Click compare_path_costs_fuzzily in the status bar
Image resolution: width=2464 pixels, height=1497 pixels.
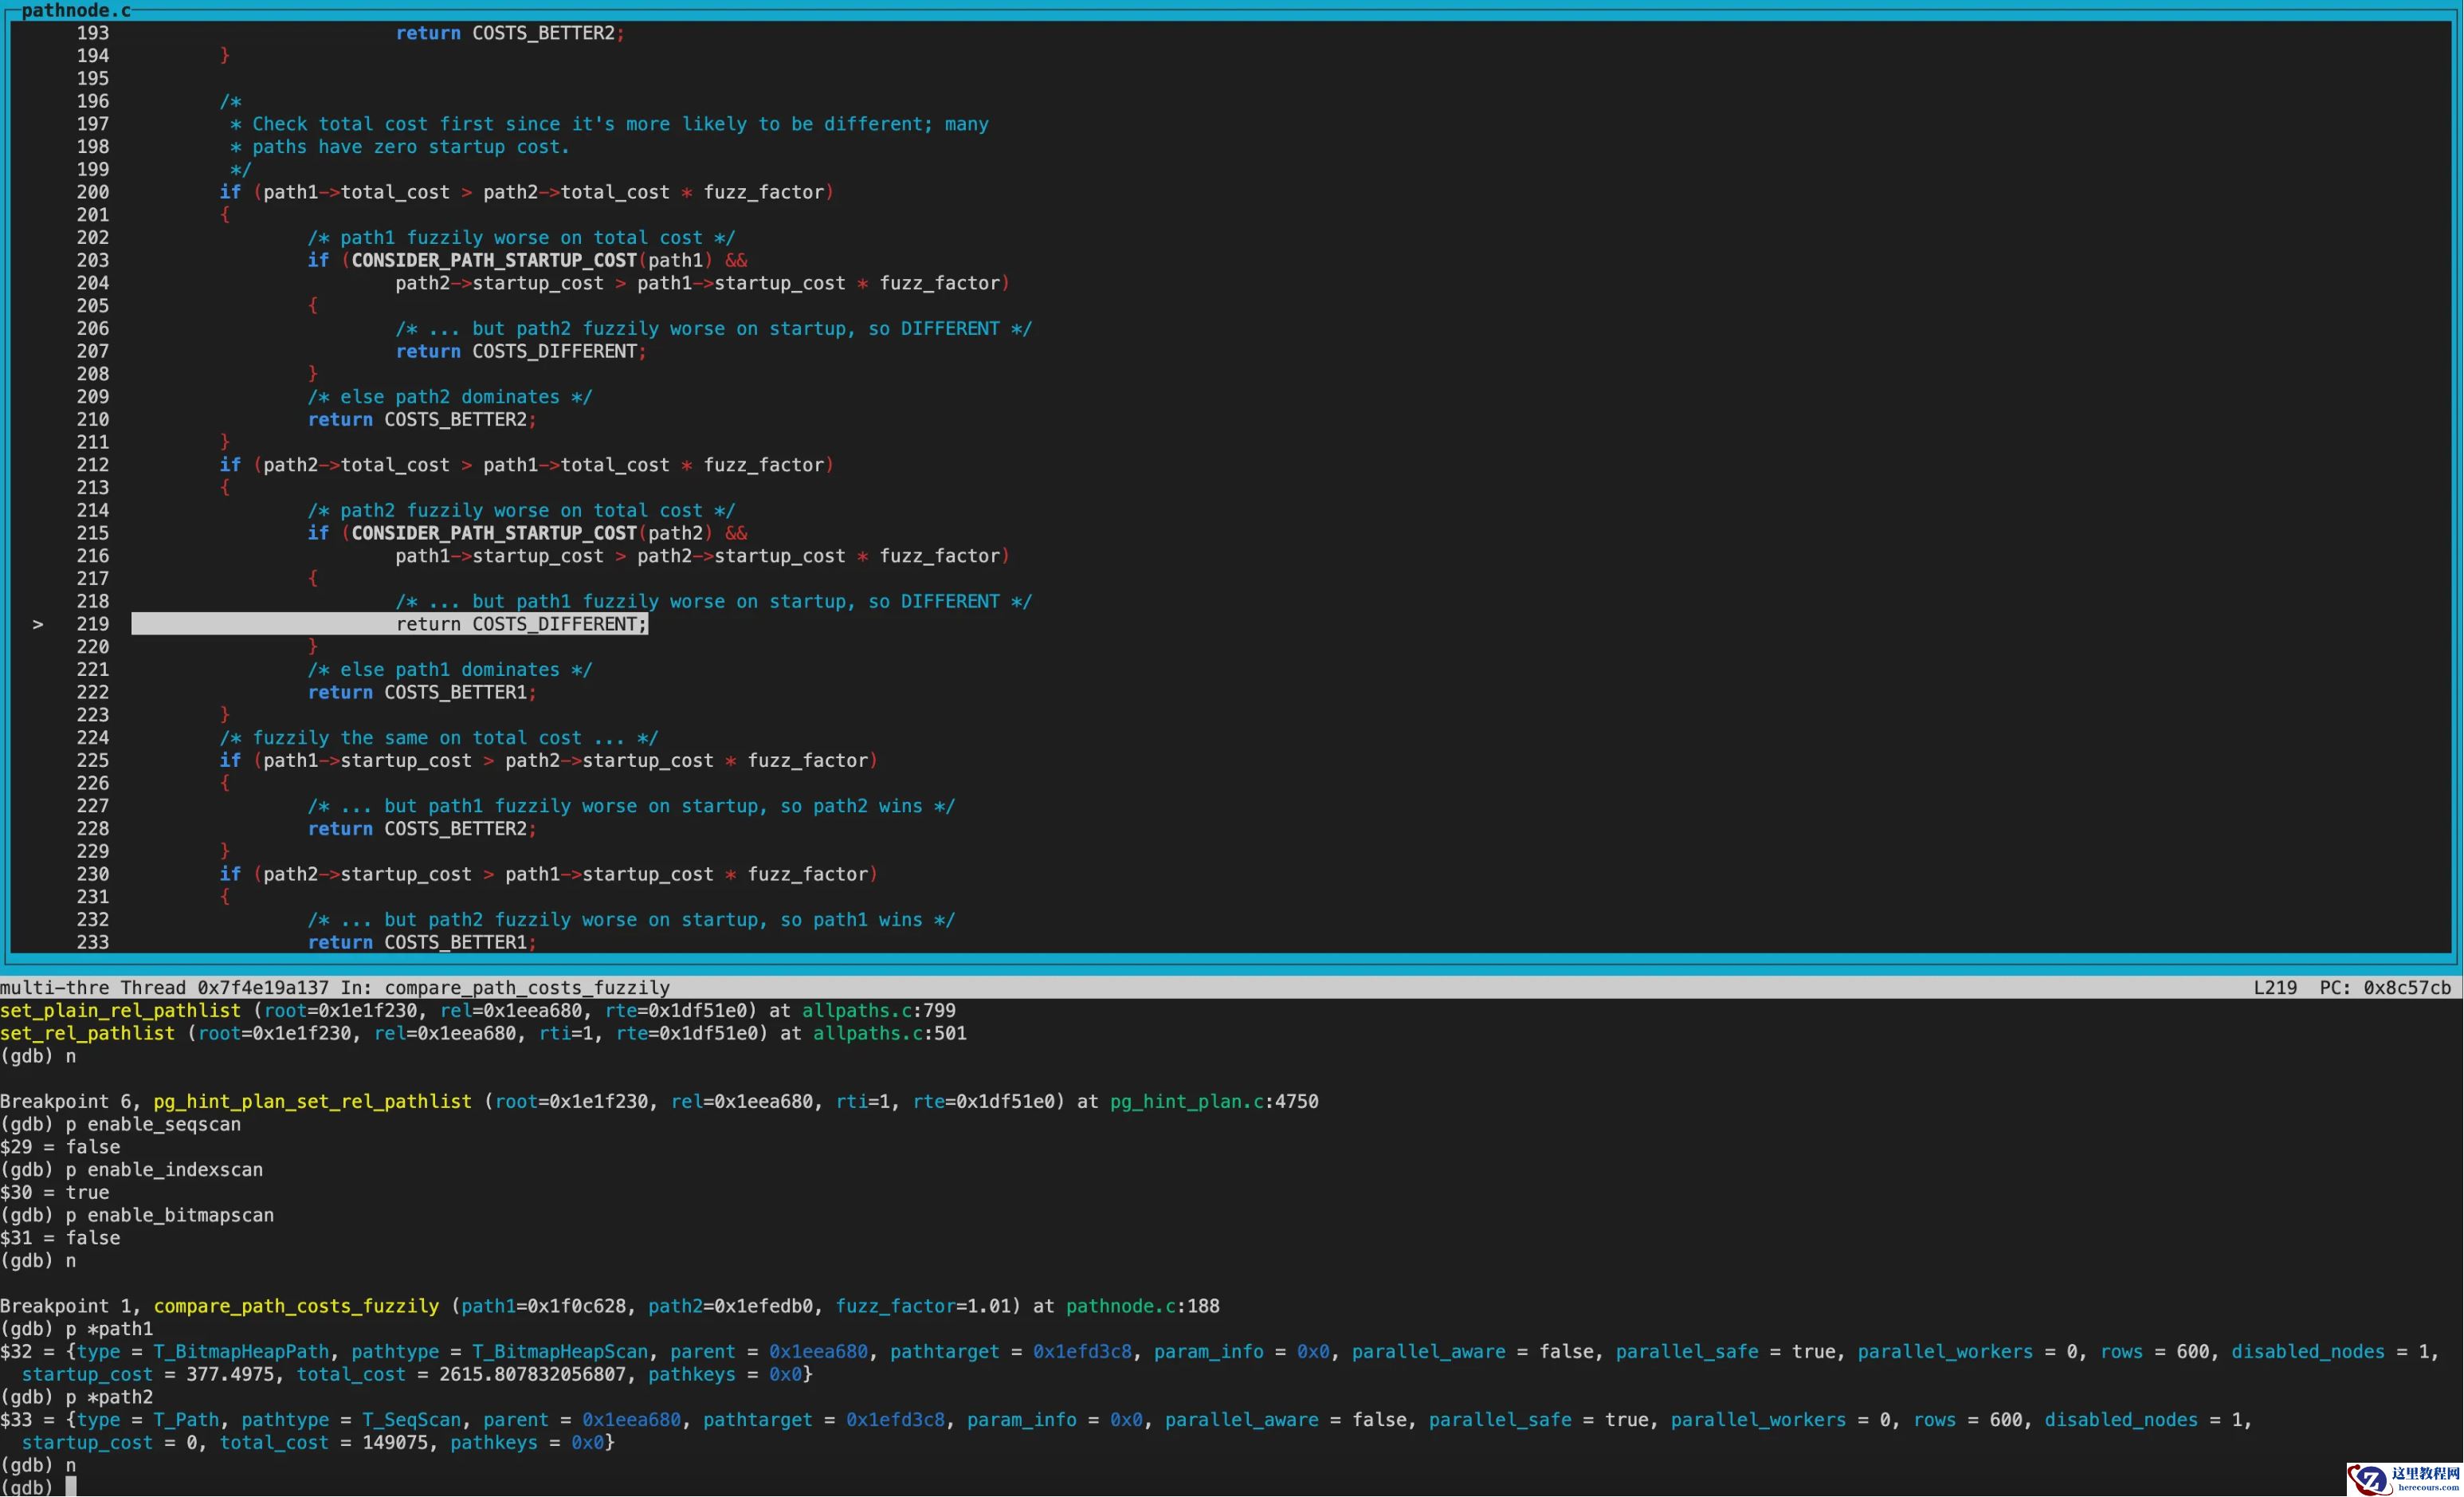[527, 988]
